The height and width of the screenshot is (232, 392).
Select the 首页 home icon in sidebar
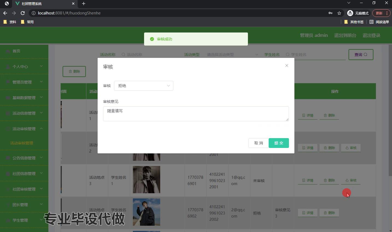coord(7,51)
